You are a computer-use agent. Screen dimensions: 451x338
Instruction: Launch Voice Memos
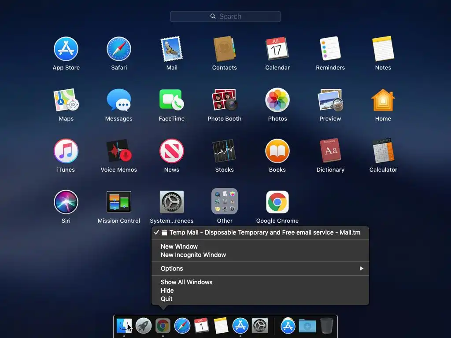119,151
